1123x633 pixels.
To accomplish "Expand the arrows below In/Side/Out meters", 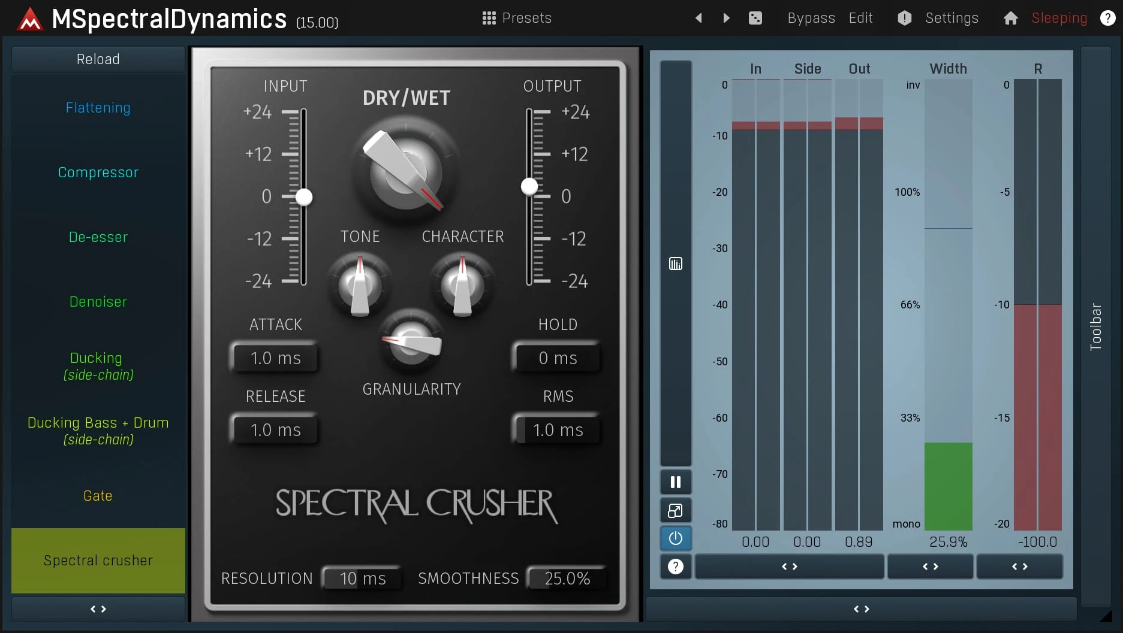I will tap(789, 567).
